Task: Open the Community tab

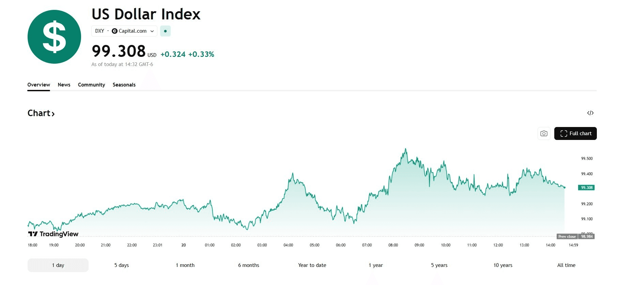Action: [91, 85]
